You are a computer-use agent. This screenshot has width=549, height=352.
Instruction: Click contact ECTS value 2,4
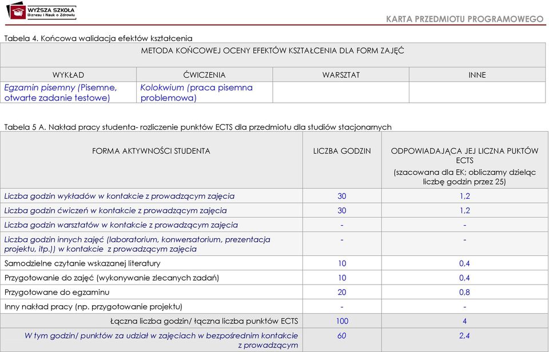click(464, 335)
